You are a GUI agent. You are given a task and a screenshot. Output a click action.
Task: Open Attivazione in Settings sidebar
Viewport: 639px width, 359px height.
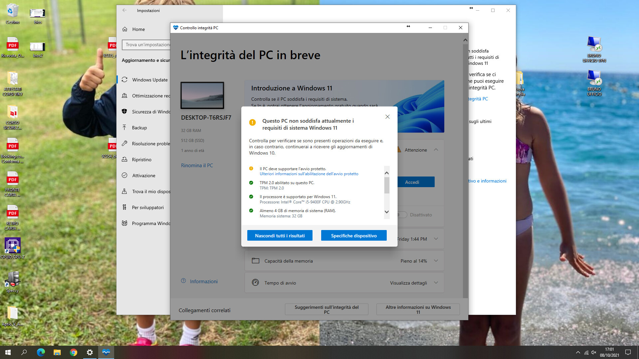pyautogui.click(x=143, y=176)
